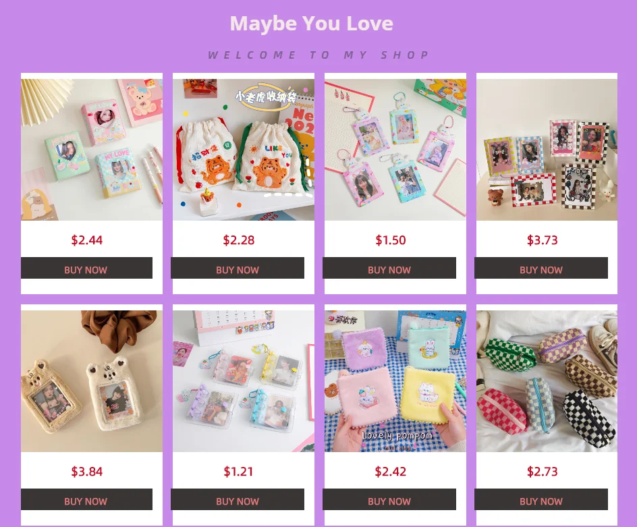Purchase the $1.50 photocard holder
Viewport: 637px width, 527px height.
(389, 268)
